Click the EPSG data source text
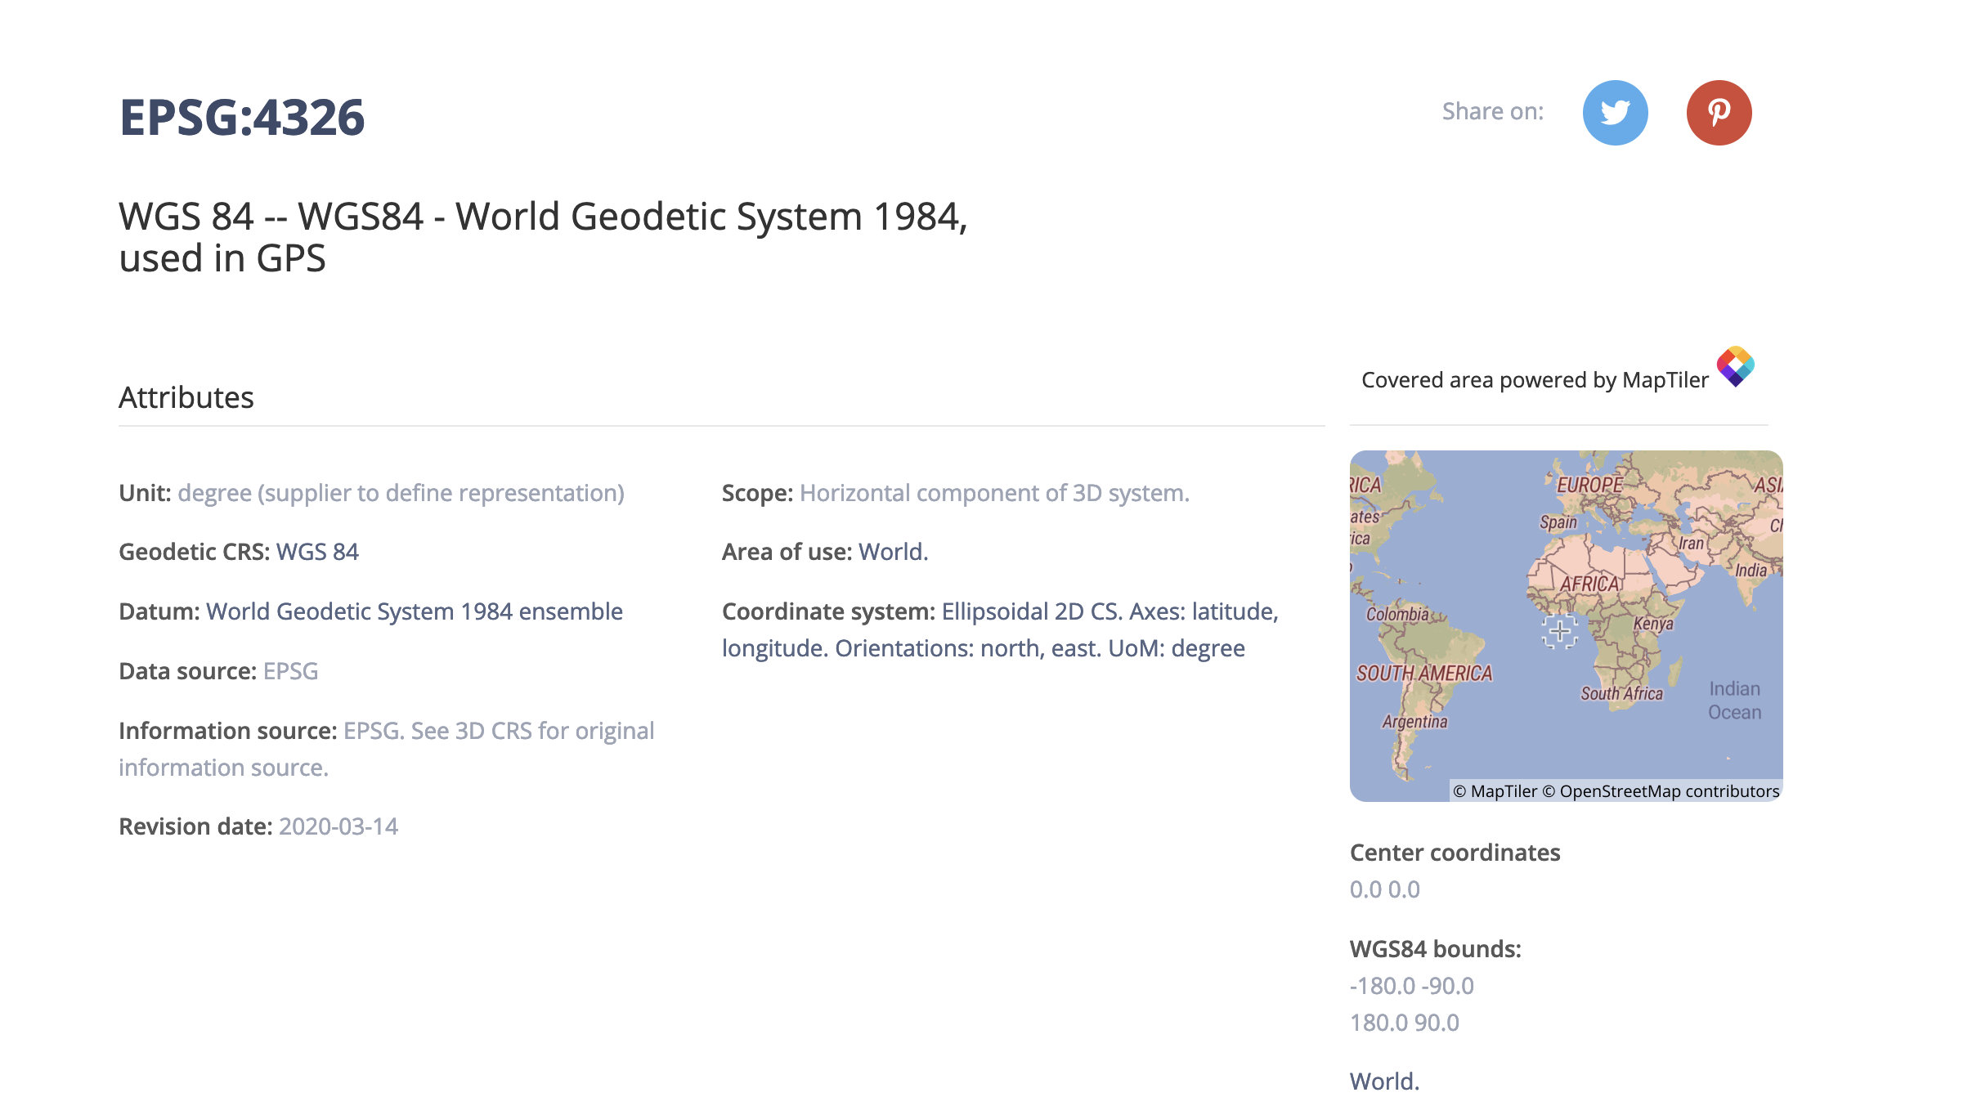1977x1115 pixels. (x=290, y=671)
